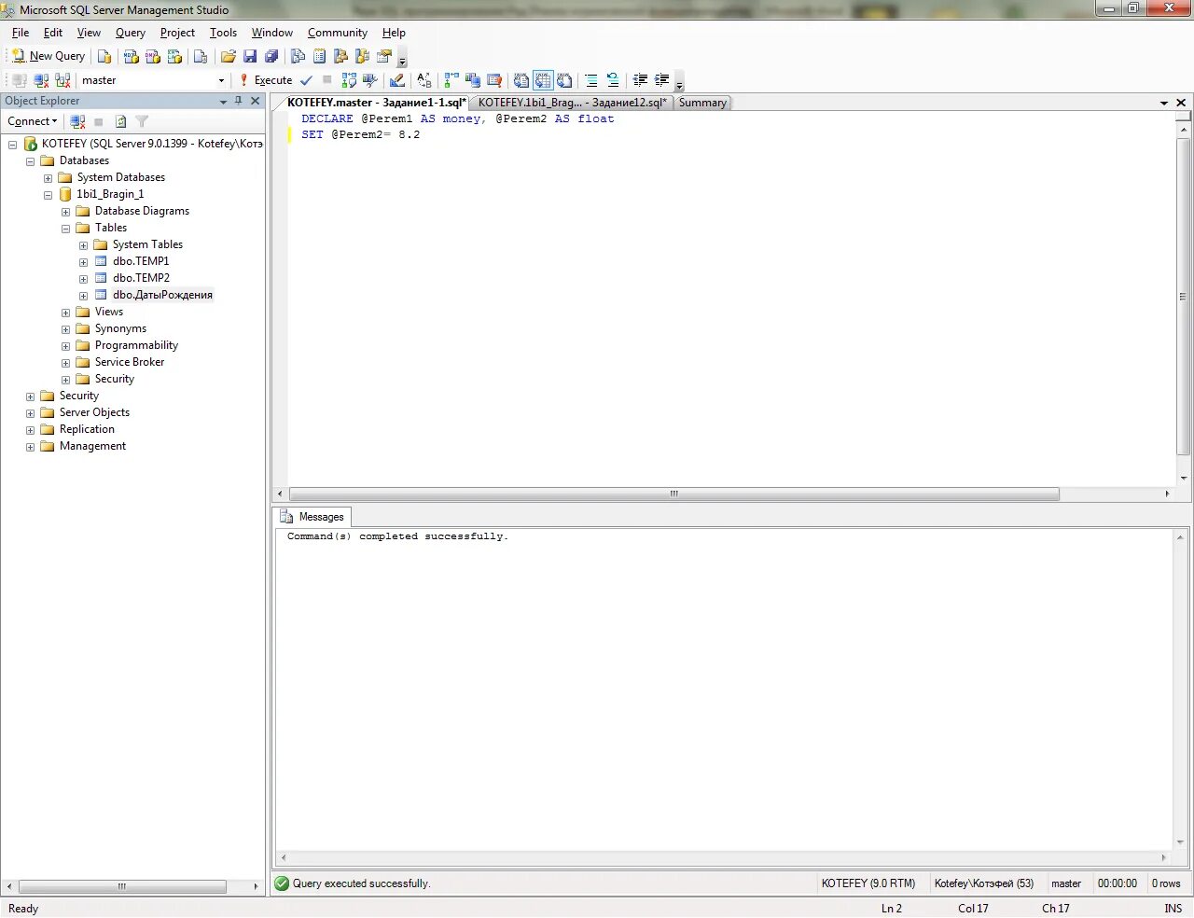Click the Change Connection icon
Screen dimensions: 1194x918
pyautogui.click(x=62, y=80)
